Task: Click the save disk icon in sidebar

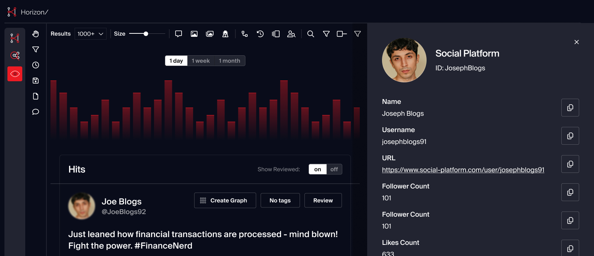Action: point(36,81)
